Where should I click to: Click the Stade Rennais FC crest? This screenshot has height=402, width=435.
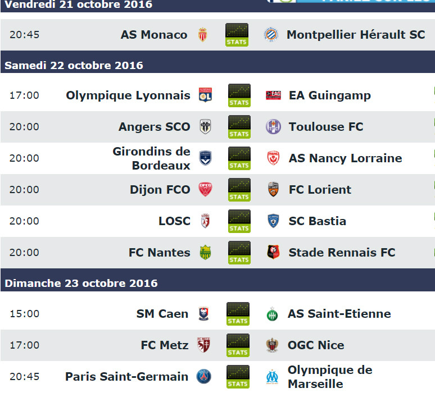tap(273, 252)
